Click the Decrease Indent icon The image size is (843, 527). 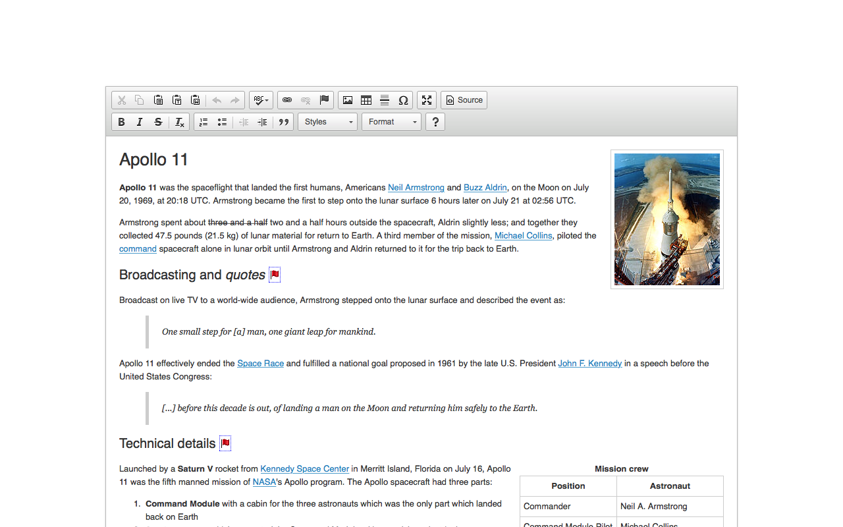click(244, 122)
